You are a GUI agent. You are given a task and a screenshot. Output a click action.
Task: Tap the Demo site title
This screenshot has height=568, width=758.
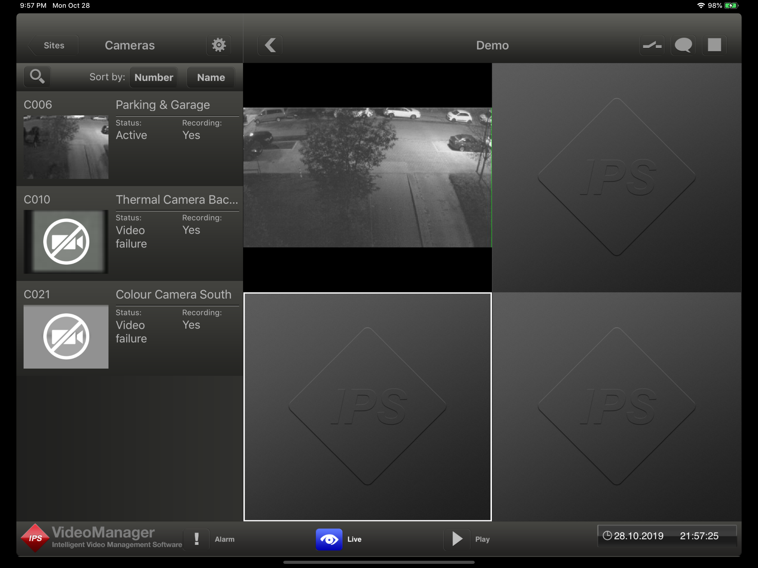492,45
